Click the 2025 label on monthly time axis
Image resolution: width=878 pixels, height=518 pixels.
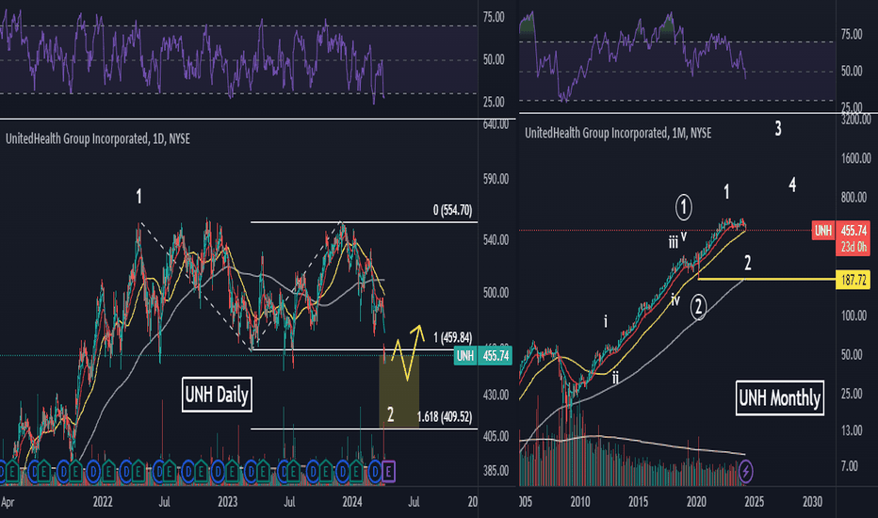click(x=755, y=502)
